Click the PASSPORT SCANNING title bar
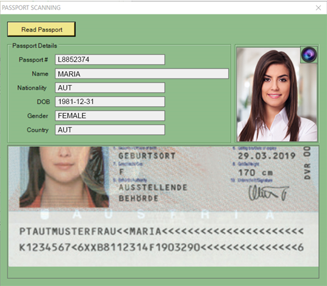 (x=156, y=8)
